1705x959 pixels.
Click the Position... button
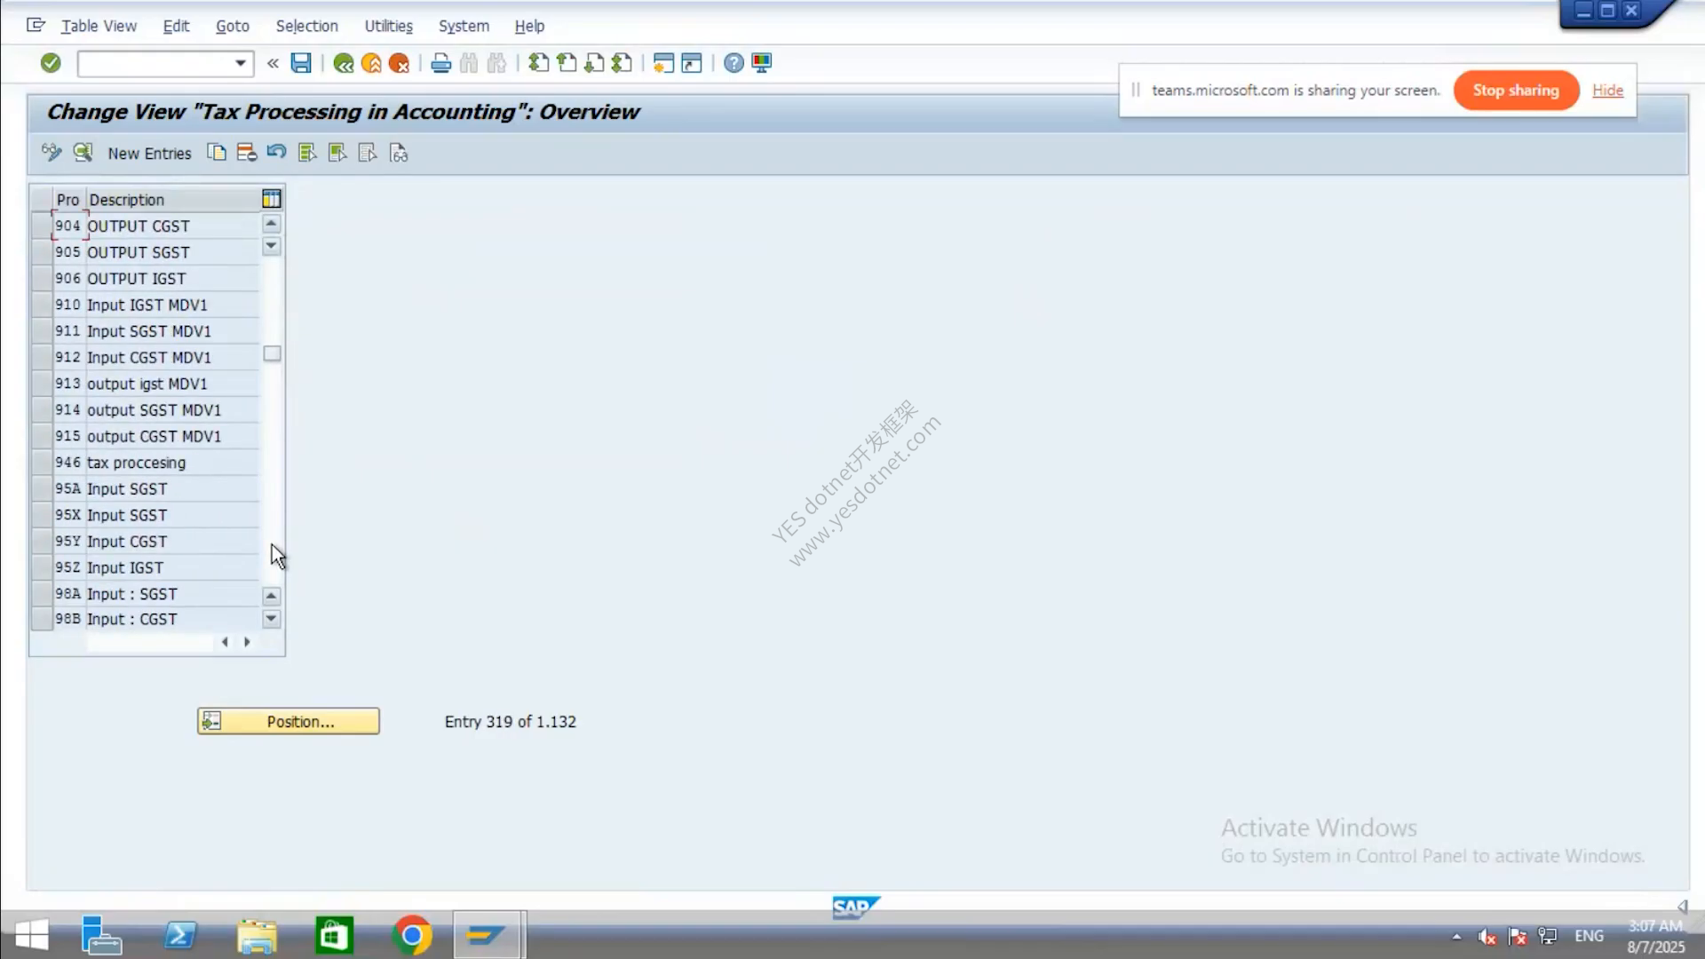click(x=289, y=721)
